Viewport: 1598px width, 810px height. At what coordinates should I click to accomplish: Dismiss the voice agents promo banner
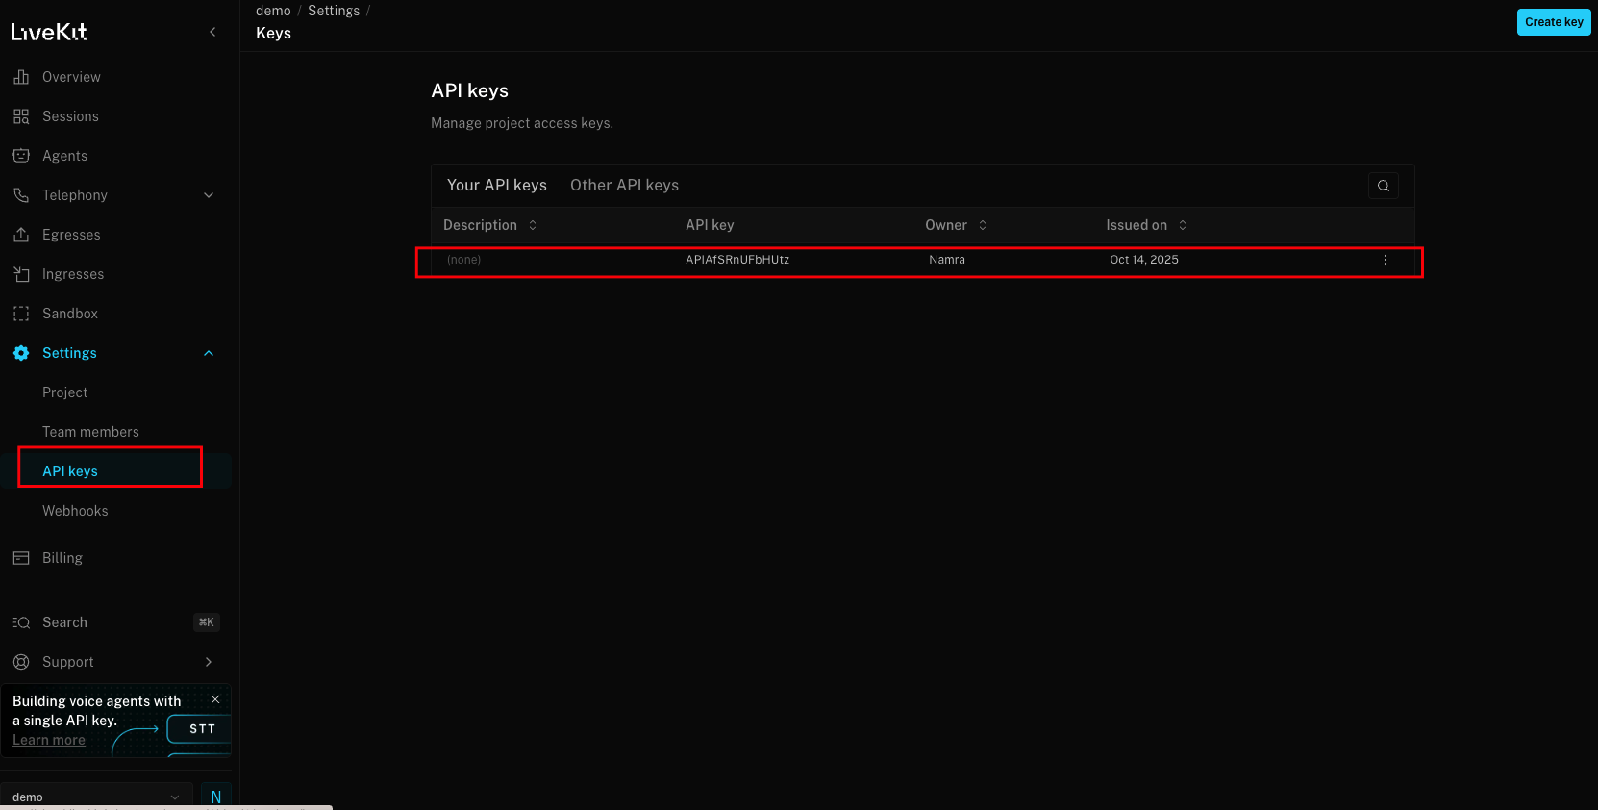pyautogui.click(x=215, y=699)
